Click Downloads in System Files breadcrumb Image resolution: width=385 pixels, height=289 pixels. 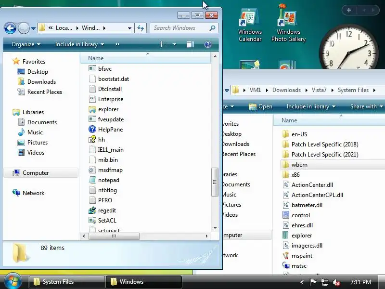click(x=286, y=90)
